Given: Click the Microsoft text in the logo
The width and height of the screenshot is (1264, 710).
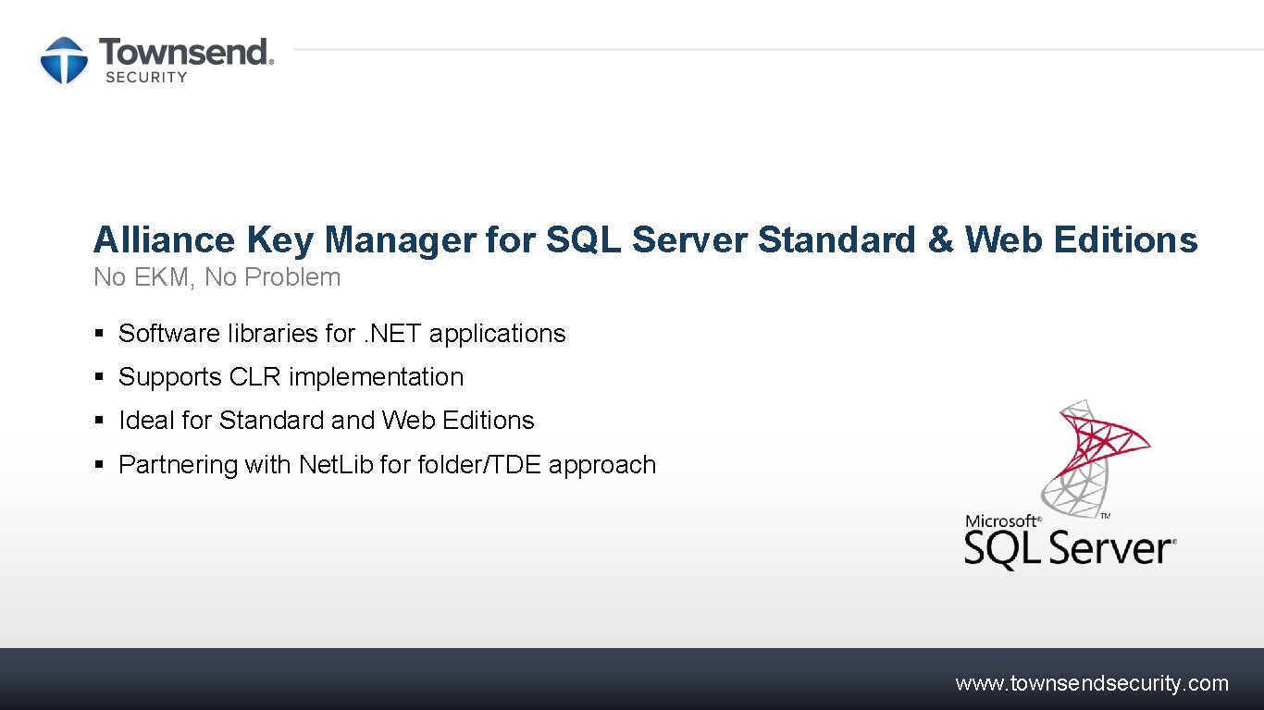Looking at the screenshot, I should 1002,521.
